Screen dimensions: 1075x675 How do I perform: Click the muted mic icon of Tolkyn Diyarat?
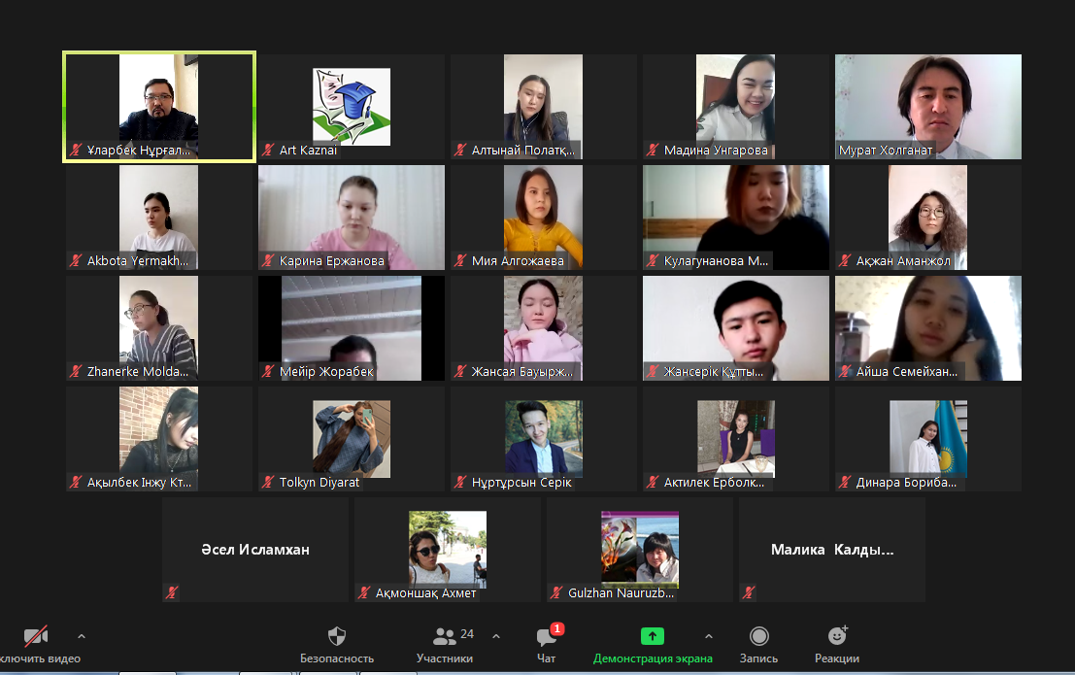point(268,483)
